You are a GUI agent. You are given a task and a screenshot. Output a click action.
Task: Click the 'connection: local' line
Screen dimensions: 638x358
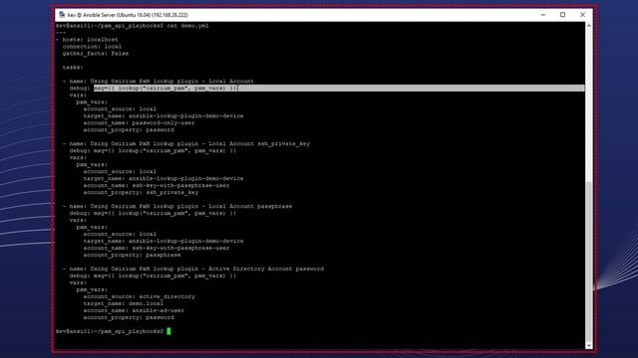pyautogui.click(x=92, y=47)
